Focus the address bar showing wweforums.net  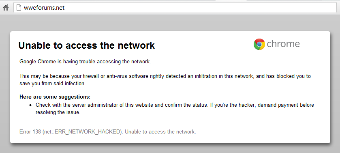(x=175, y=8)
